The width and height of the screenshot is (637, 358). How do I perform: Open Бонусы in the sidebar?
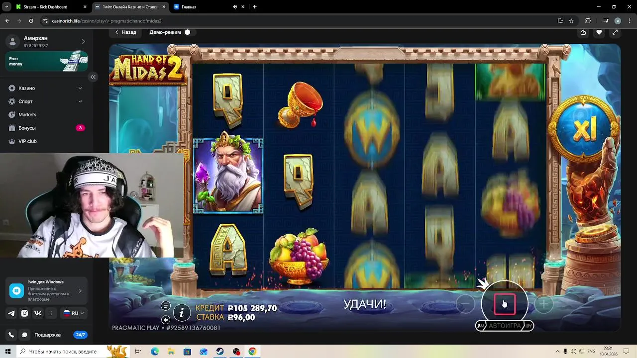[45, 128]
